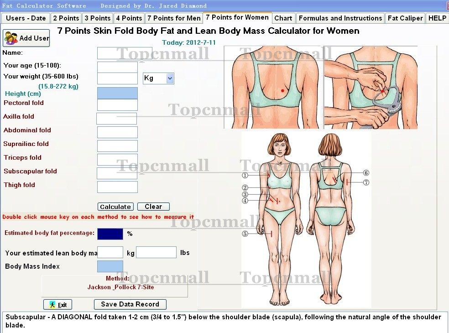Image resolution: width=449 pixels, height=333 pixels.
Task: Click the Pectoral fold input field
Action: click(117, 105)
